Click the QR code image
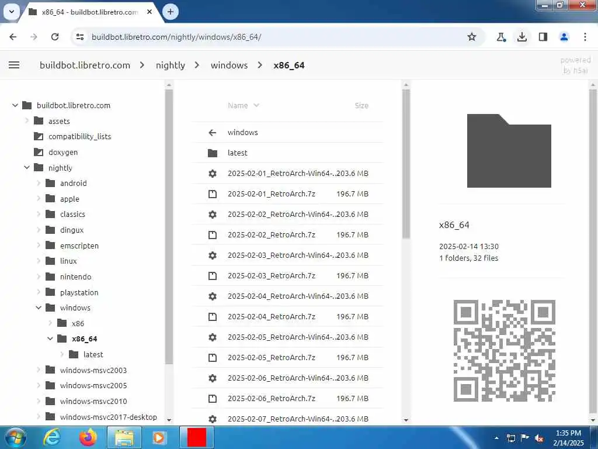598x449 pixels. 504,351
